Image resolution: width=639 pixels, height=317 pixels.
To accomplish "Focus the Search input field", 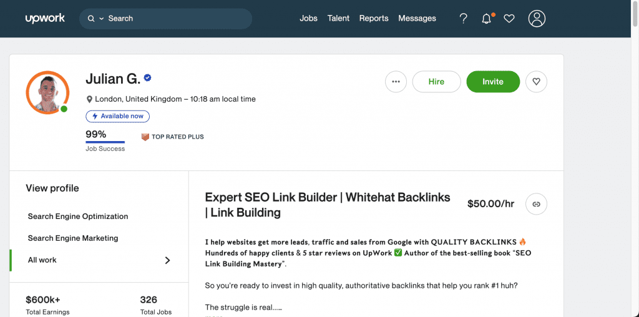I will (165, 18).
